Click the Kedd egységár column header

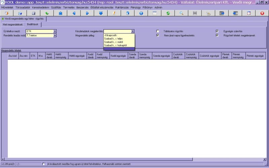[x=118, y=56]
